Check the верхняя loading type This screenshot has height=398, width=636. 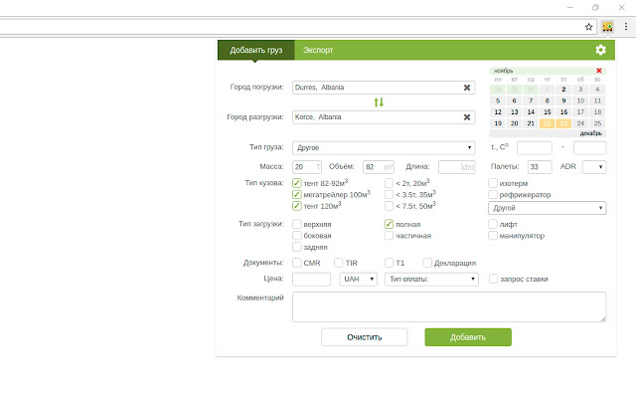tap(297, 224)
